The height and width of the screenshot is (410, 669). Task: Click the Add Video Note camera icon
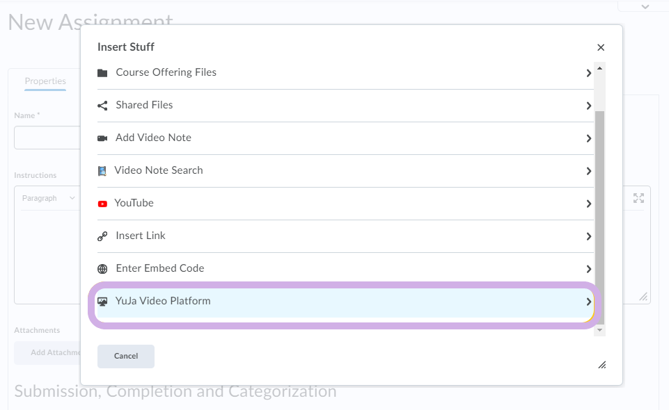point(102,138)
